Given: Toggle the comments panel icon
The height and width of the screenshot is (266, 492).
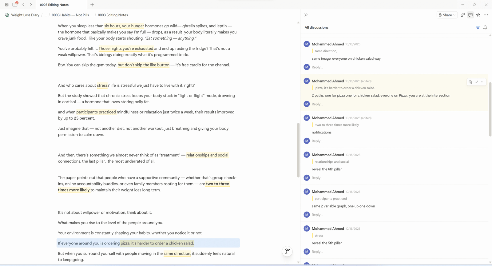Looking at the screenshot, I should [x=470, y=15].
